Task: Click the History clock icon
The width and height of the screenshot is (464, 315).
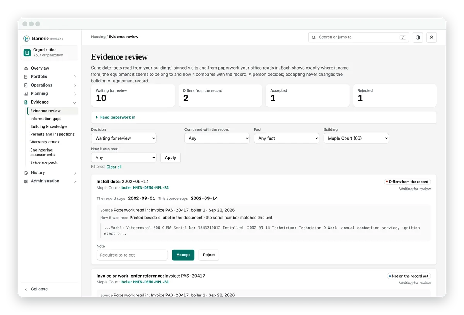Action: [26, 173]
